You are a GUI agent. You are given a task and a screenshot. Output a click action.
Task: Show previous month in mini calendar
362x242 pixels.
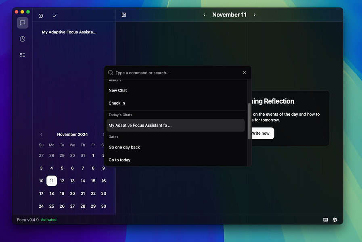pos(41,134)
